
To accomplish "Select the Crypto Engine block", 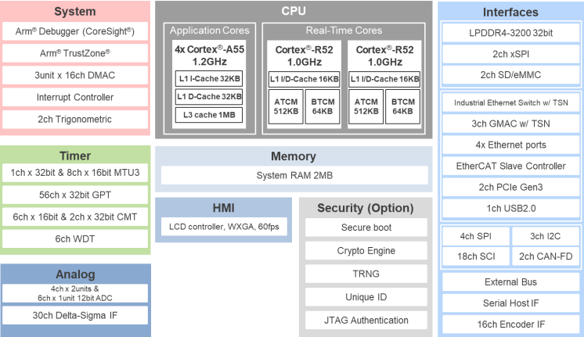I will pos(366,251).
